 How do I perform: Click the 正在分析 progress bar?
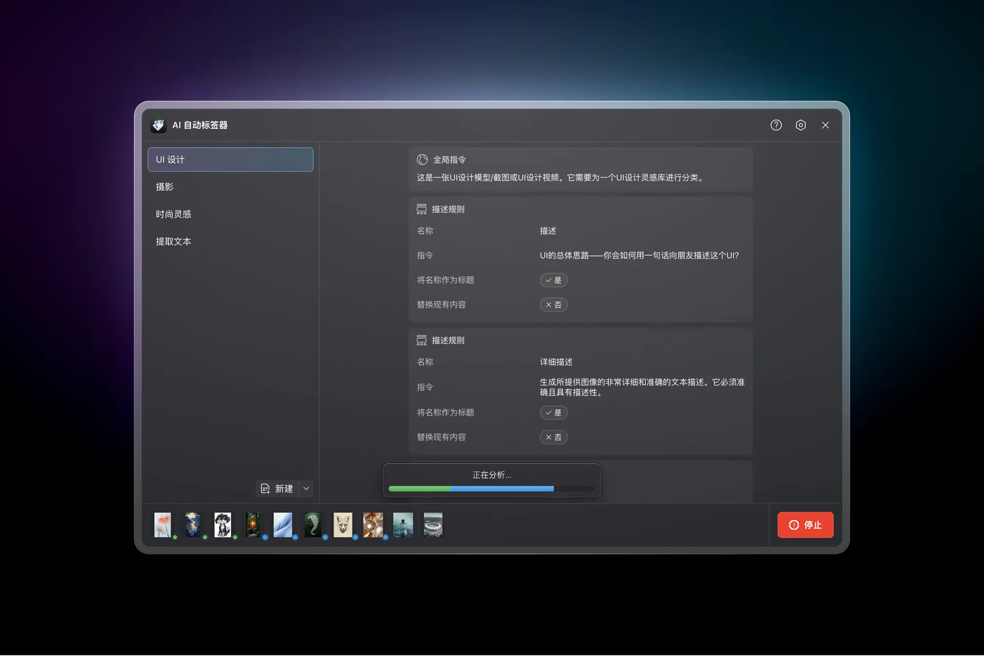(492, 488)
